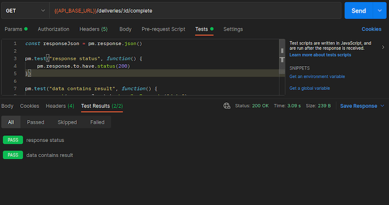
Task: Expand the Send button options arrow
Action: coord(379,11)
